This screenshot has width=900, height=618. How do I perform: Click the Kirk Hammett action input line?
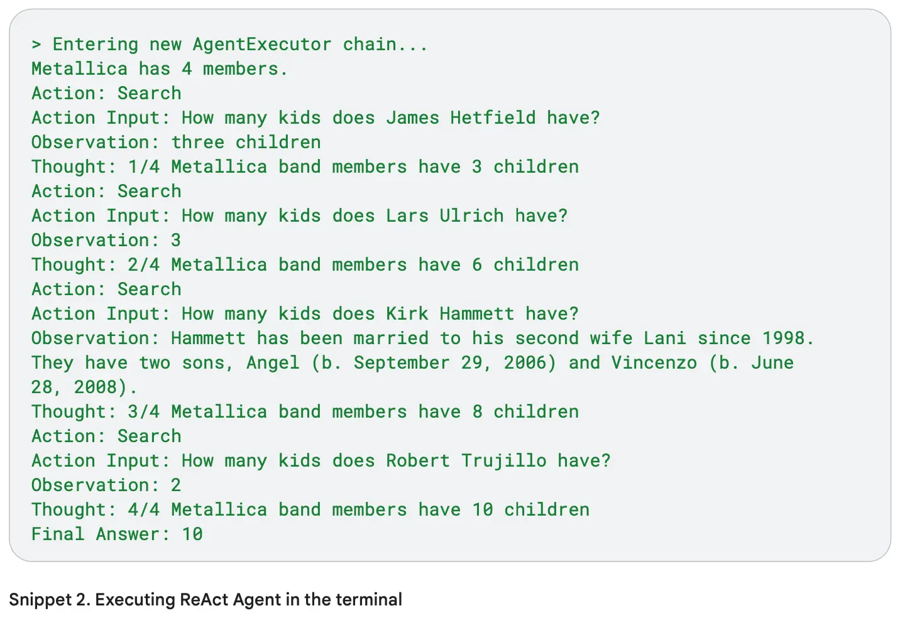tap(305, 314)
